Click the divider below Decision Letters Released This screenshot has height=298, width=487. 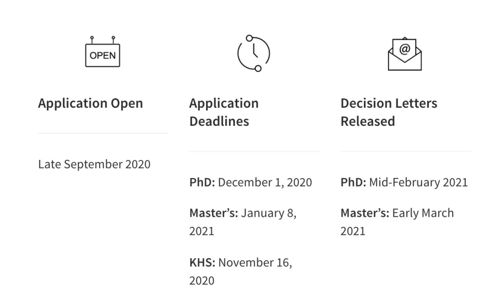tap(406, 151)
